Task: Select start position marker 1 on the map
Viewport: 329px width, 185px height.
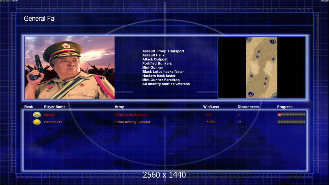Action: pyautogui.click(x=272, y=41)
